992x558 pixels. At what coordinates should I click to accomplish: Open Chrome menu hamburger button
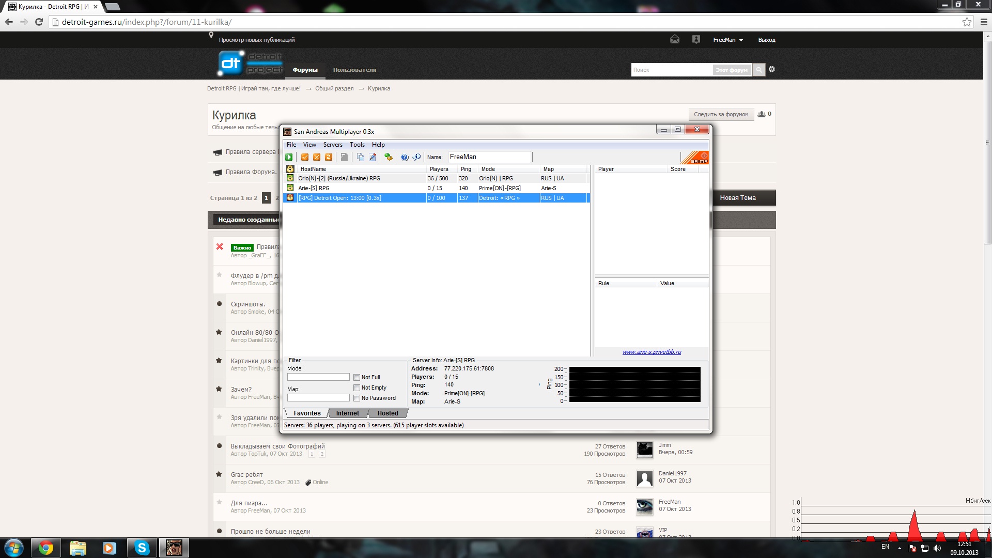[984, 22]
